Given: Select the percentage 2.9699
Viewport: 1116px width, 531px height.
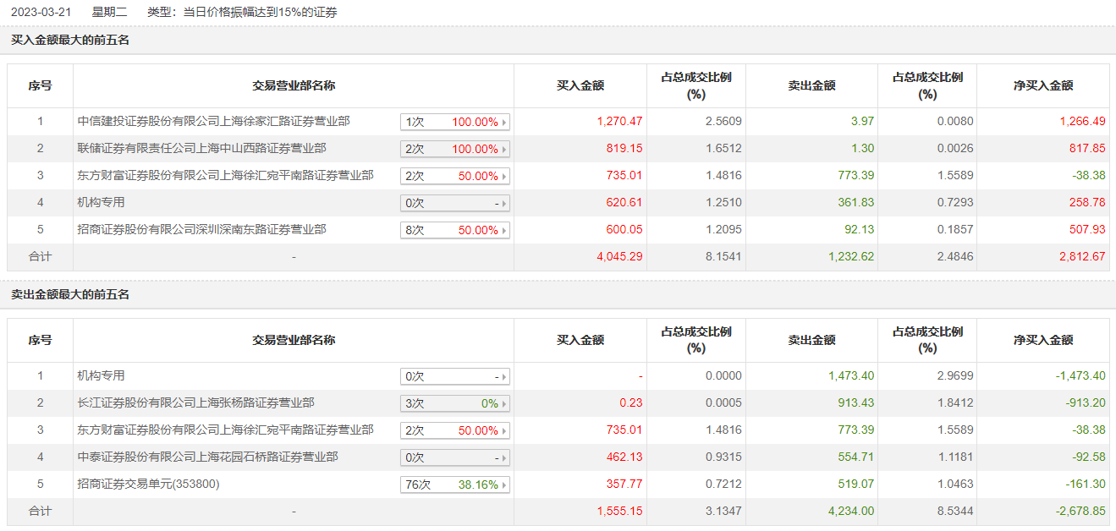Looking at the screenshot, I should click(955, 376).
